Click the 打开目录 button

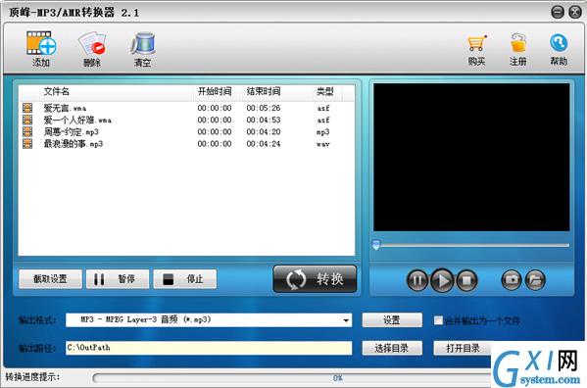pos(464,349)
